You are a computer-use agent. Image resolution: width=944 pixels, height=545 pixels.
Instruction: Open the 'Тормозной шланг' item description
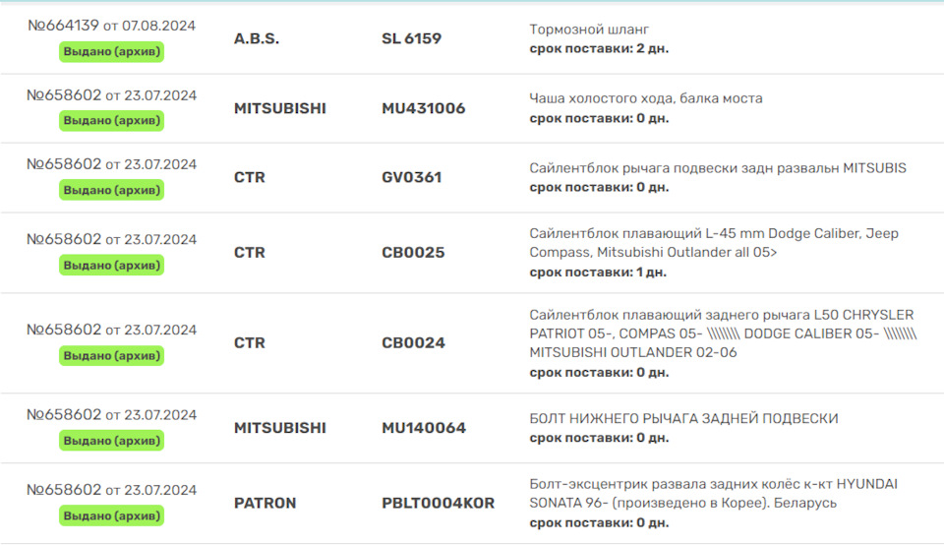(588, 30)
